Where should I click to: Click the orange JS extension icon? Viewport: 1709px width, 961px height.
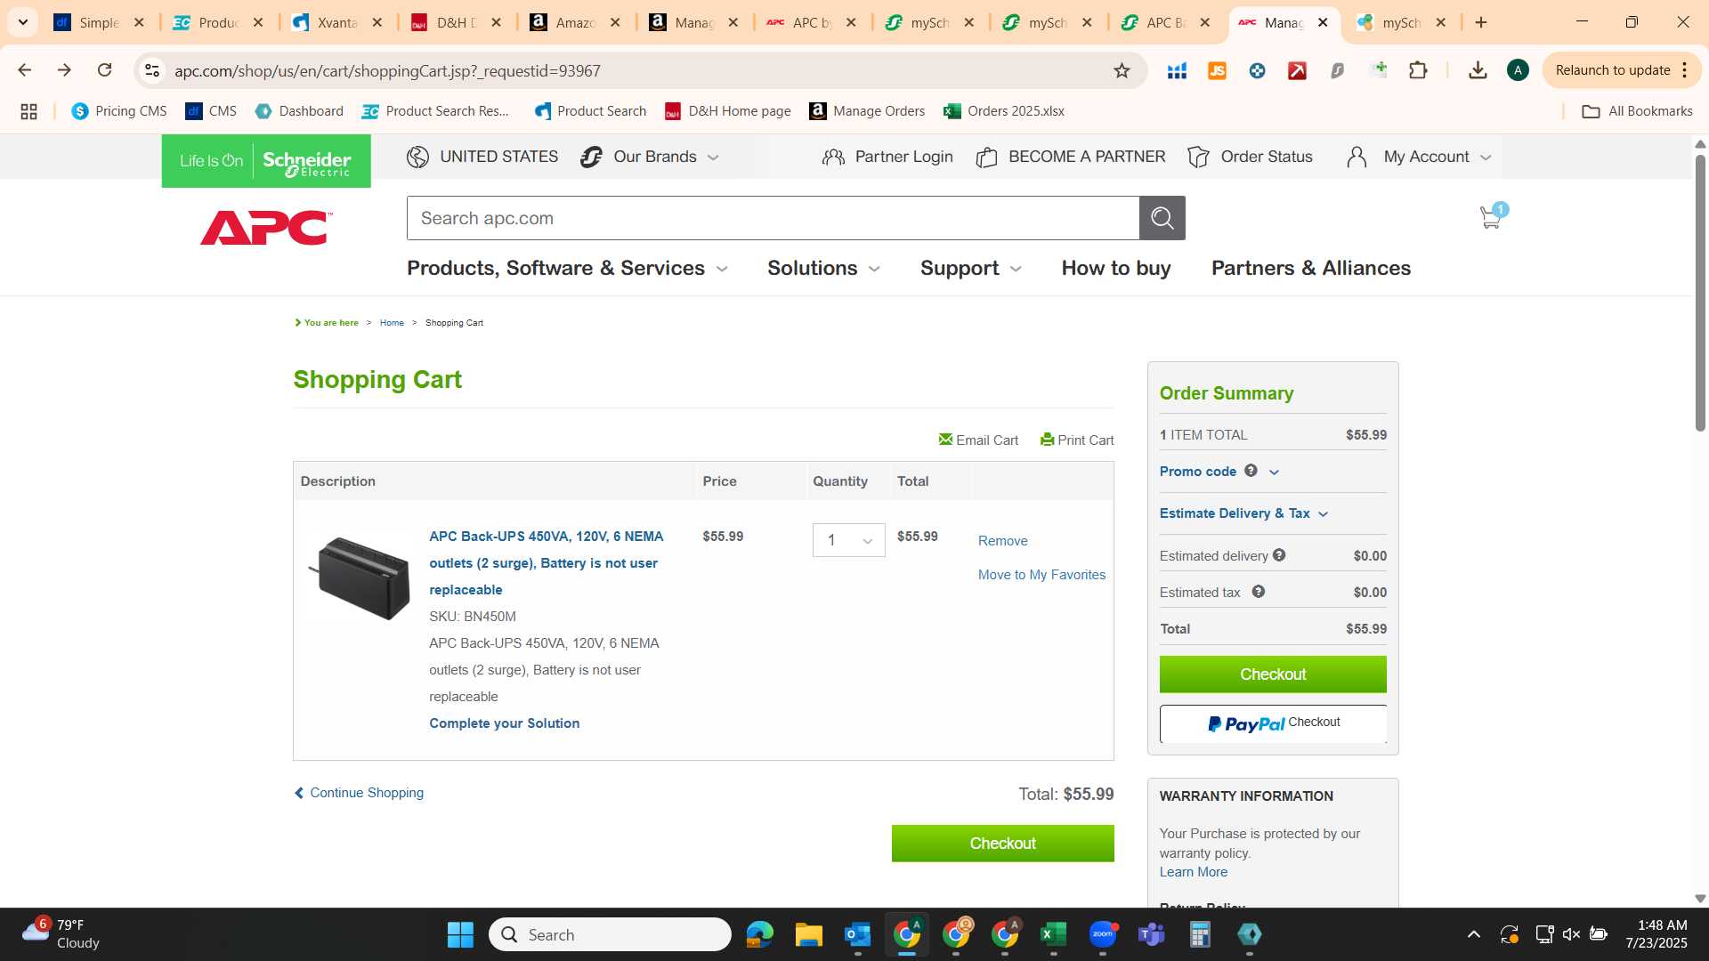click(1217, 70)
